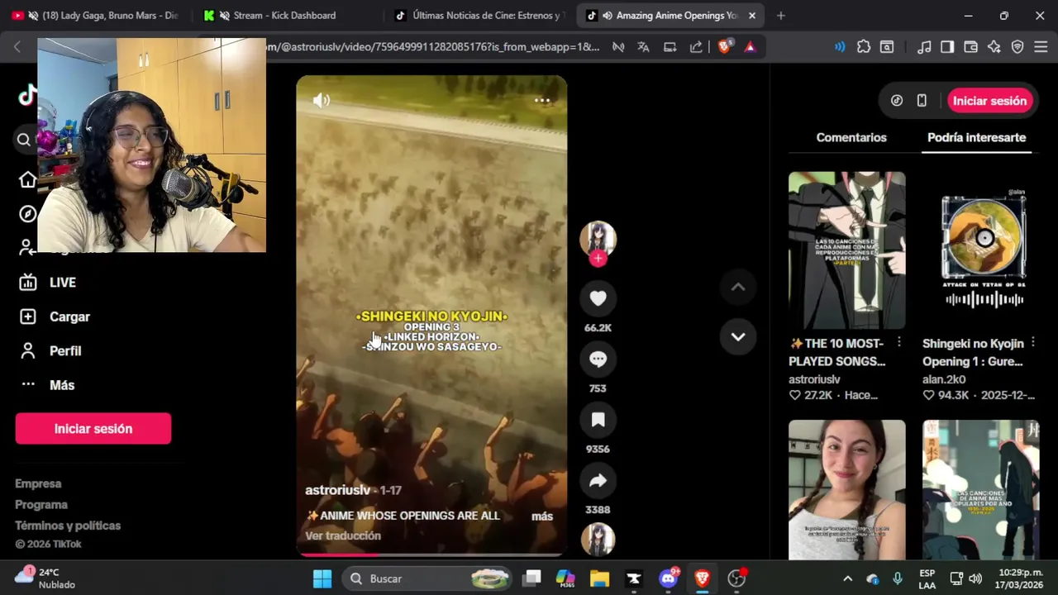Open the sound avatar below the share count
The width and height of the screenshot is (1058, 595).
tap(598, 540)
